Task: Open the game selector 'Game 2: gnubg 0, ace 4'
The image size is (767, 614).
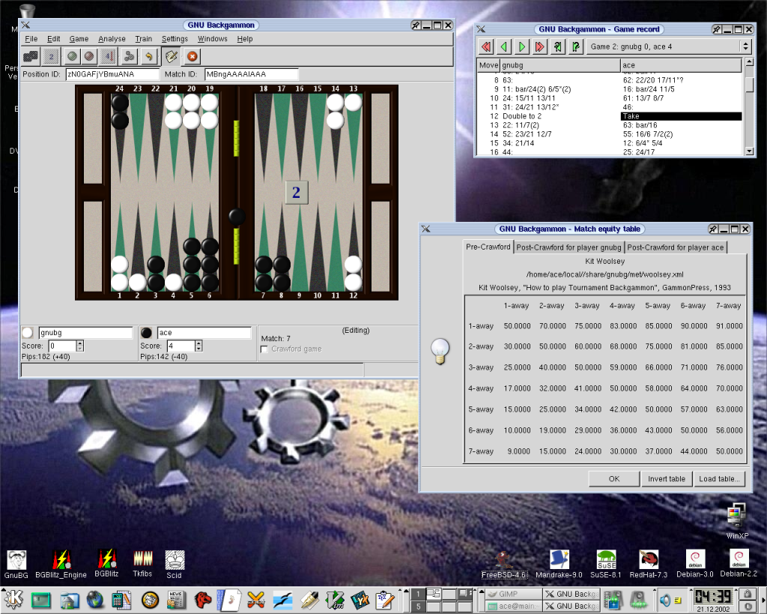Action: 668,46
